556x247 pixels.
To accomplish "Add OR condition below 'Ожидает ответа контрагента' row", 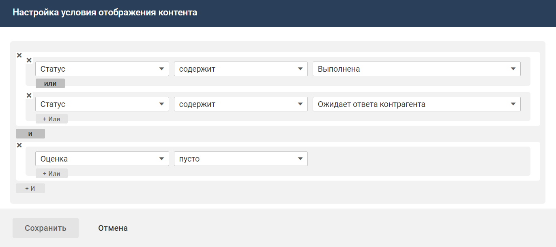I will [x=52, y=119].
